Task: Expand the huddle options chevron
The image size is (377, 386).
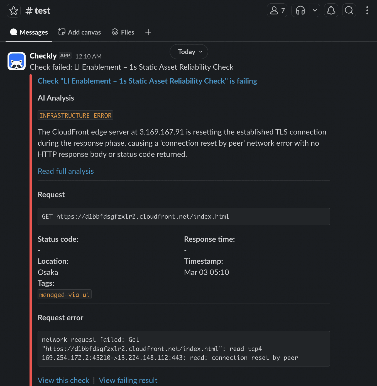Action: [x=315, y=10]
